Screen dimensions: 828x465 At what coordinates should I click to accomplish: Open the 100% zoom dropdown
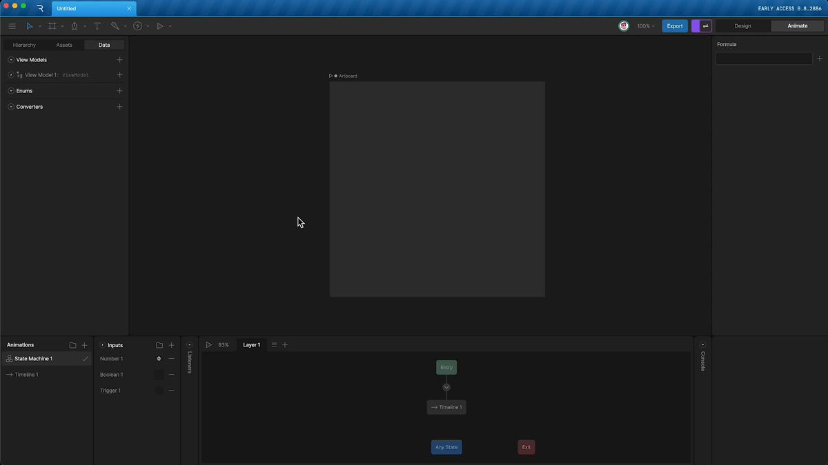646,26
